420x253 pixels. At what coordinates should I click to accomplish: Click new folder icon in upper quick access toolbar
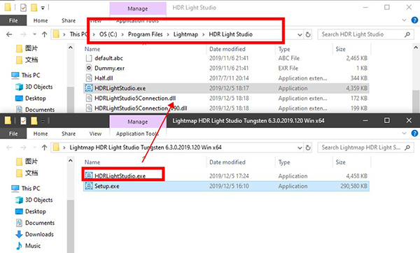point(34,8)
